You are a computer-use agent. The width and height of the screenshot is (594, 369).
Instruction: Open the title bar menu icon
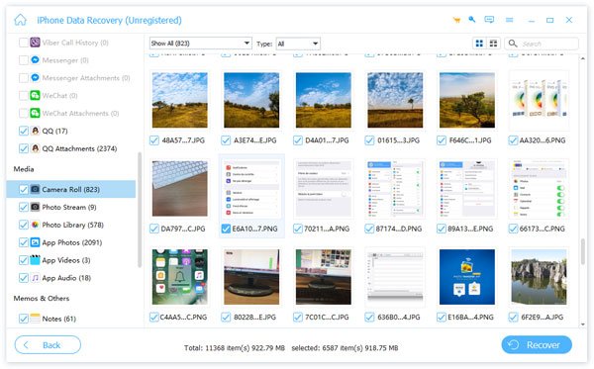[x=510, y=20]
